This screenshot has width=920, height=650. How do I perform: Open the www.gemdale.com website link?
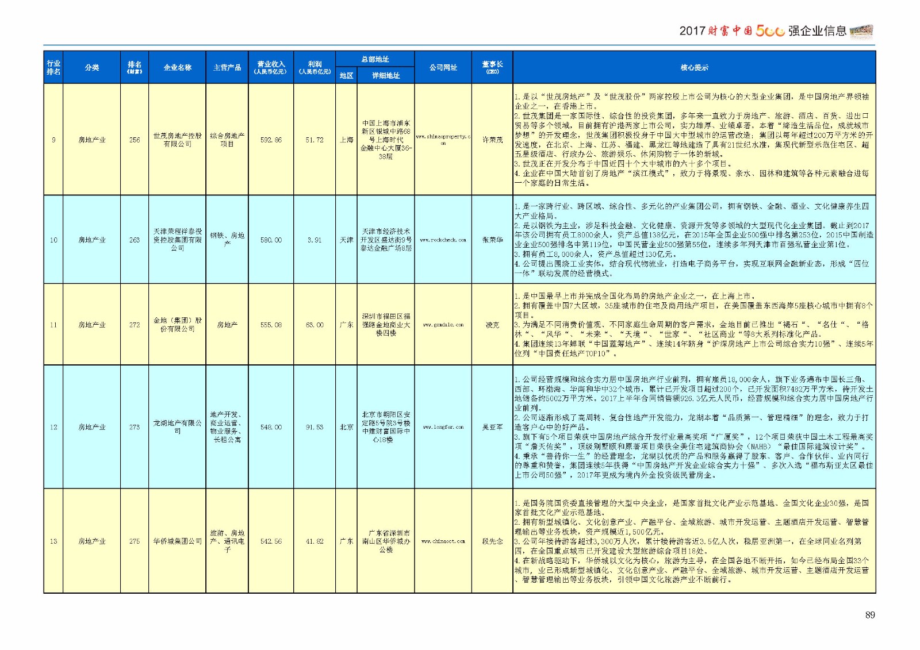pyautogui.click(x=443, y=325)
